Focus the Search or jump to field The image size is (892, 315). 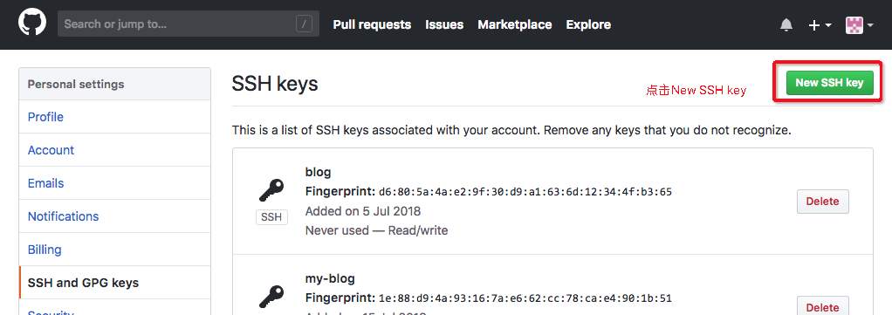(x=189, y=24)
